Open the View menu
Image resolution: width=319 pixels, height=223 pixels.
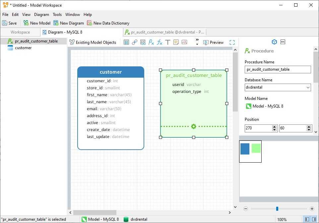pyautogui.click(x=26, y=15)
